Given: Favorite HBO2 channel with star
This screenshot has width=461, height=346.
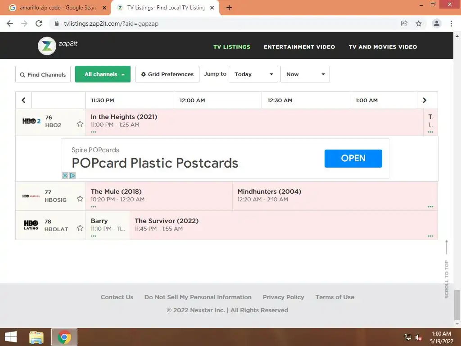Looking at the screenshot, I should (80, 124).
